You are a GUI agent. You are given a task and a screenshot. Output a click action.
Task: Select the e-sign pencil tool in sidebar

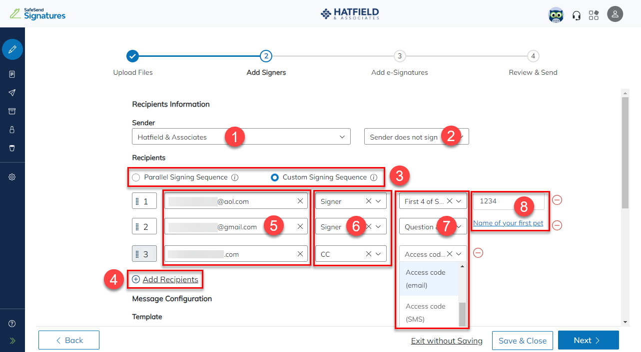pos(12,49)
